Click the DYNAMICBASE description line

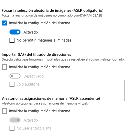click(x=52, y=15)
